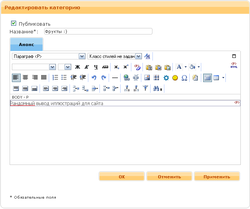This screenshot has width=250, height=209.
Task: Apply italic formatting (К)
Action: pos(86,67)
